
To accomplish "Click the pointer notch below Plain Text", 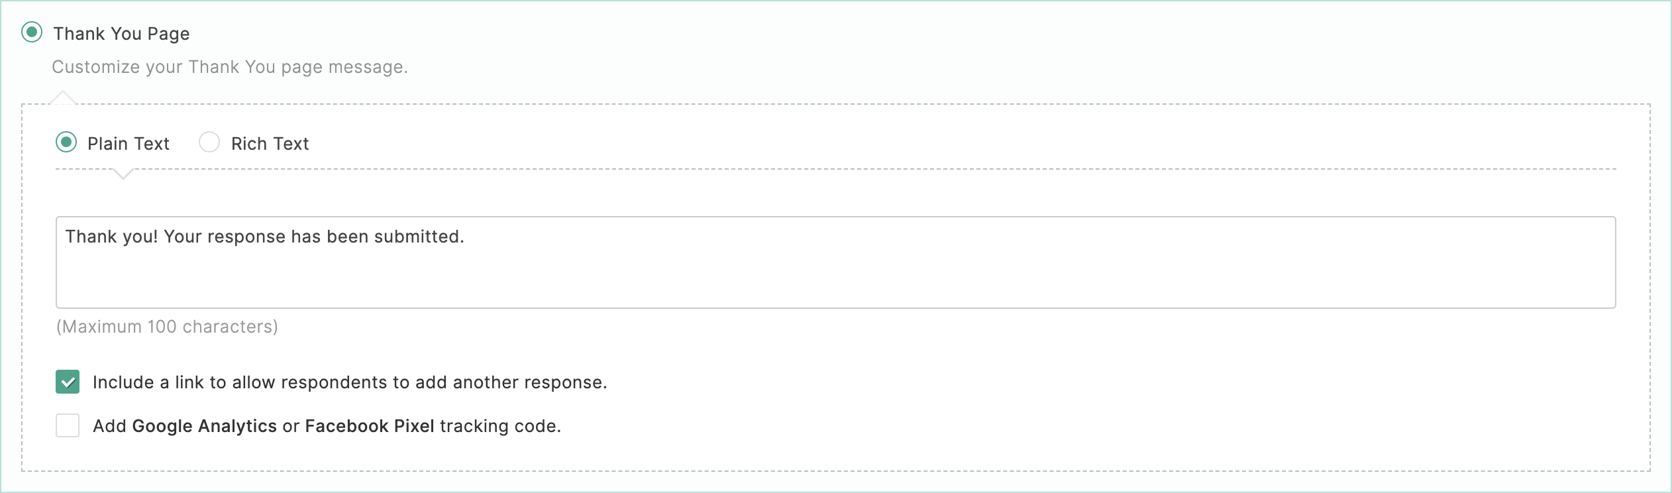I will [x=123, y=174].
